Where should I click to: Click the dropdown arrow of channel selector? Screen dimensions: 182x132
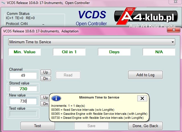click(x=173, y=42)
